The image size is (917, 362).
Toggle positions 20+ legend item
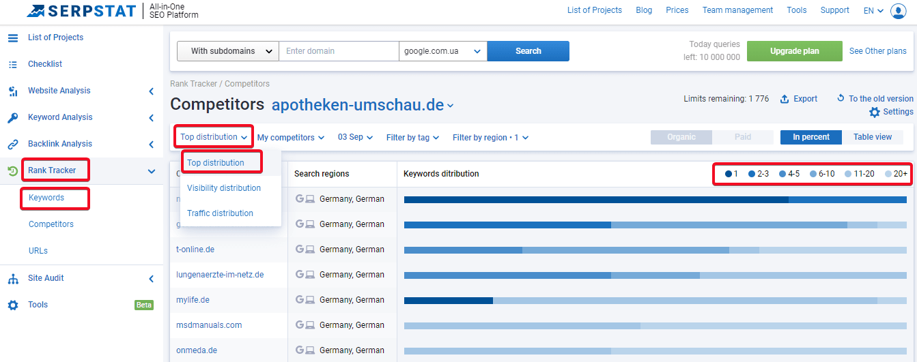896,174
